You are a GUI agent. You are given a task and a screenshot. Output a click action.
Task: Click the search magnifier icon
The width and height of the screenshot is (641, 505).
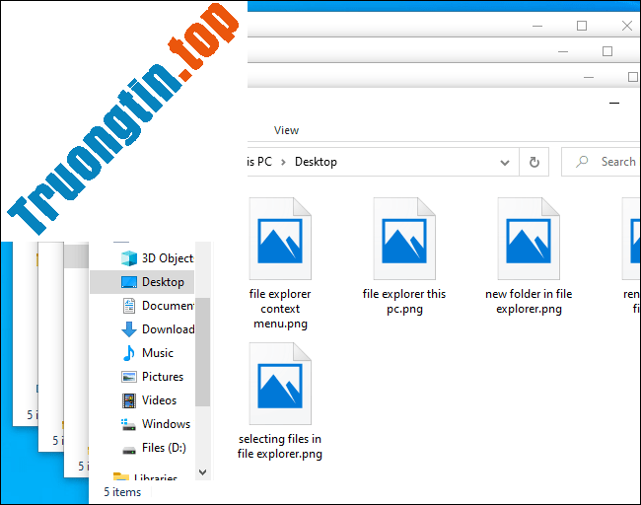tap(582, 162)
